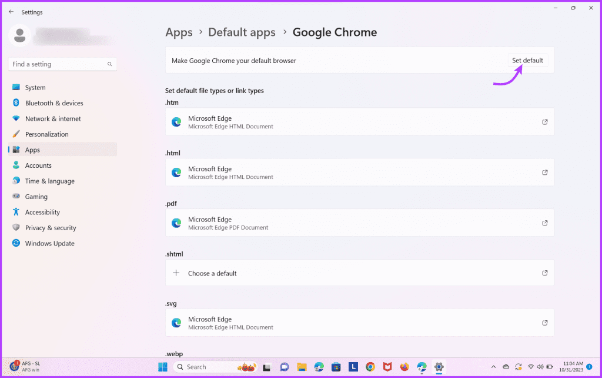
Task: Open Accounts settings
Action: 62,165
